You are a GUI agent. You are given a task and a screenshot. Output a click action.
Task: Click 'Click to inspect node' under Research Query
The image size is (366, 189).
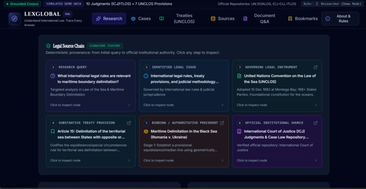click(65, 105)
